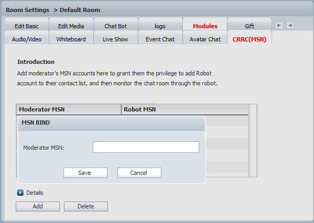Save the MSN bind entry
The height and width of the screenshot is (223, 314).
pos(85,173)
